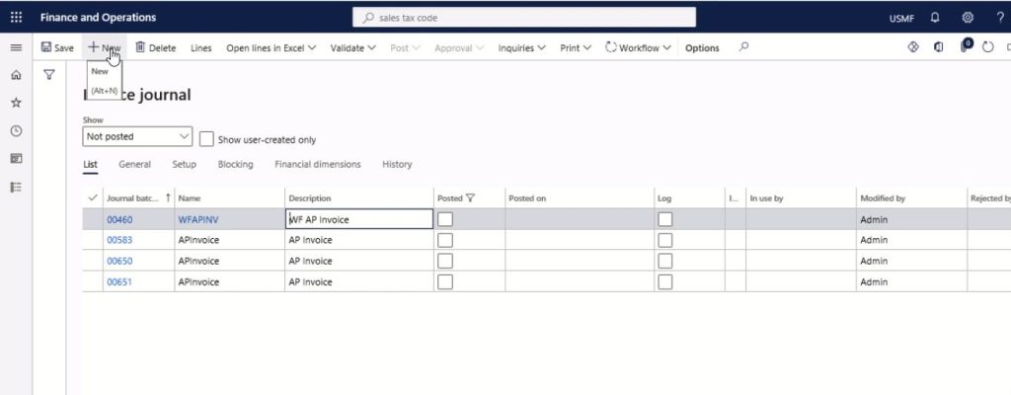Click the attachments icon with badge
1011x395 pixels.
[966, 45]
